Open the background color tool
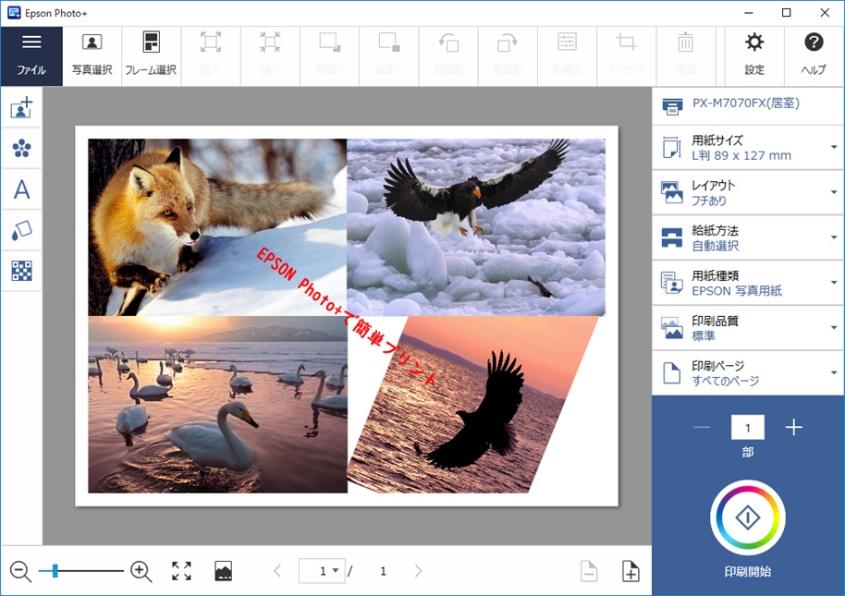The height and width of the screenshot is (596, 845). [x=20, y=230]
